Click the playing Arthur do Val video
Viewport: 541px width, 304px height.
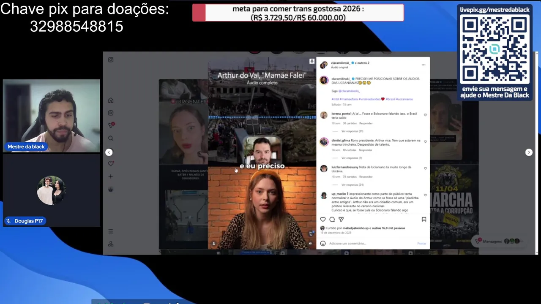262,154
